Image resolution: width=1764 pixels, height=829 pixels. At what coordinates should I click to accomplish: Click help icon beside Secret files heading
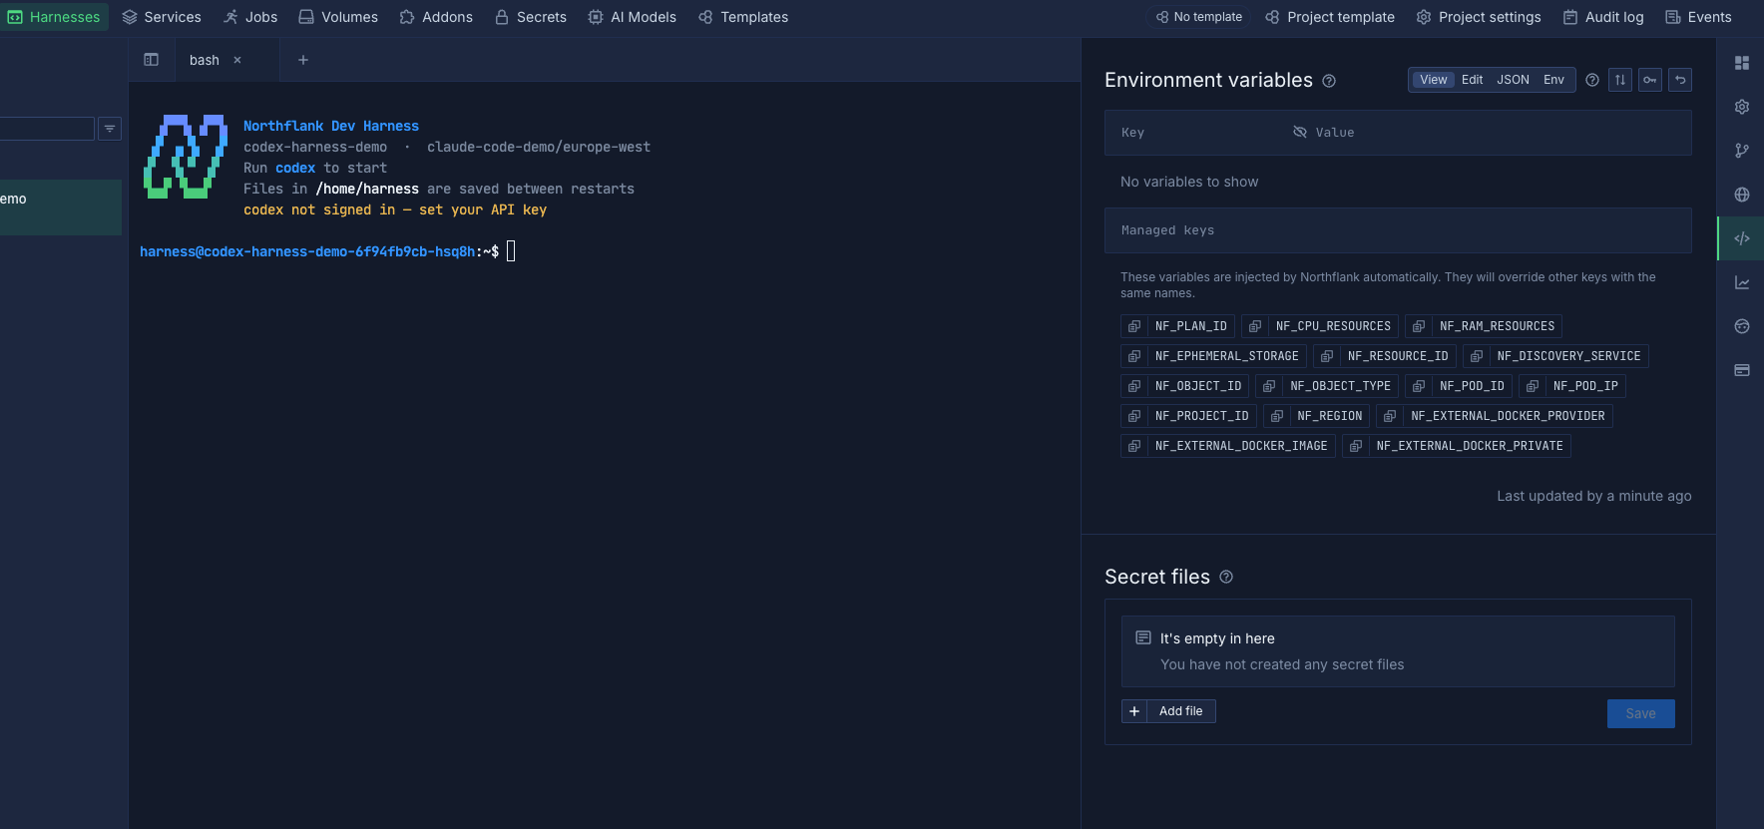1226,577
